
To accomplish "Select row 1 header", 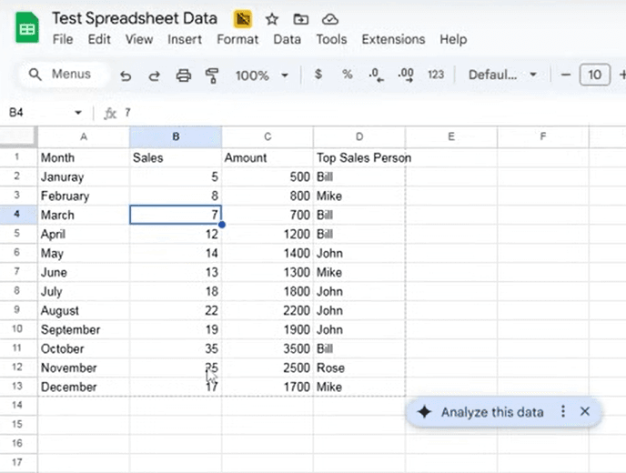I will click(17, 156).
